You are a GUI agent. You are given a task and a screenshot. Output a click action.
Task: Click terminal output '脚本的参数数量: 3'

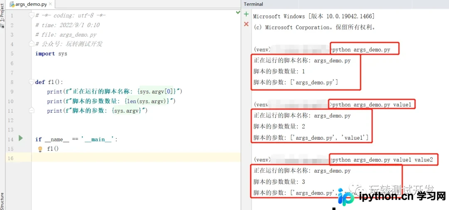point(279,182)
